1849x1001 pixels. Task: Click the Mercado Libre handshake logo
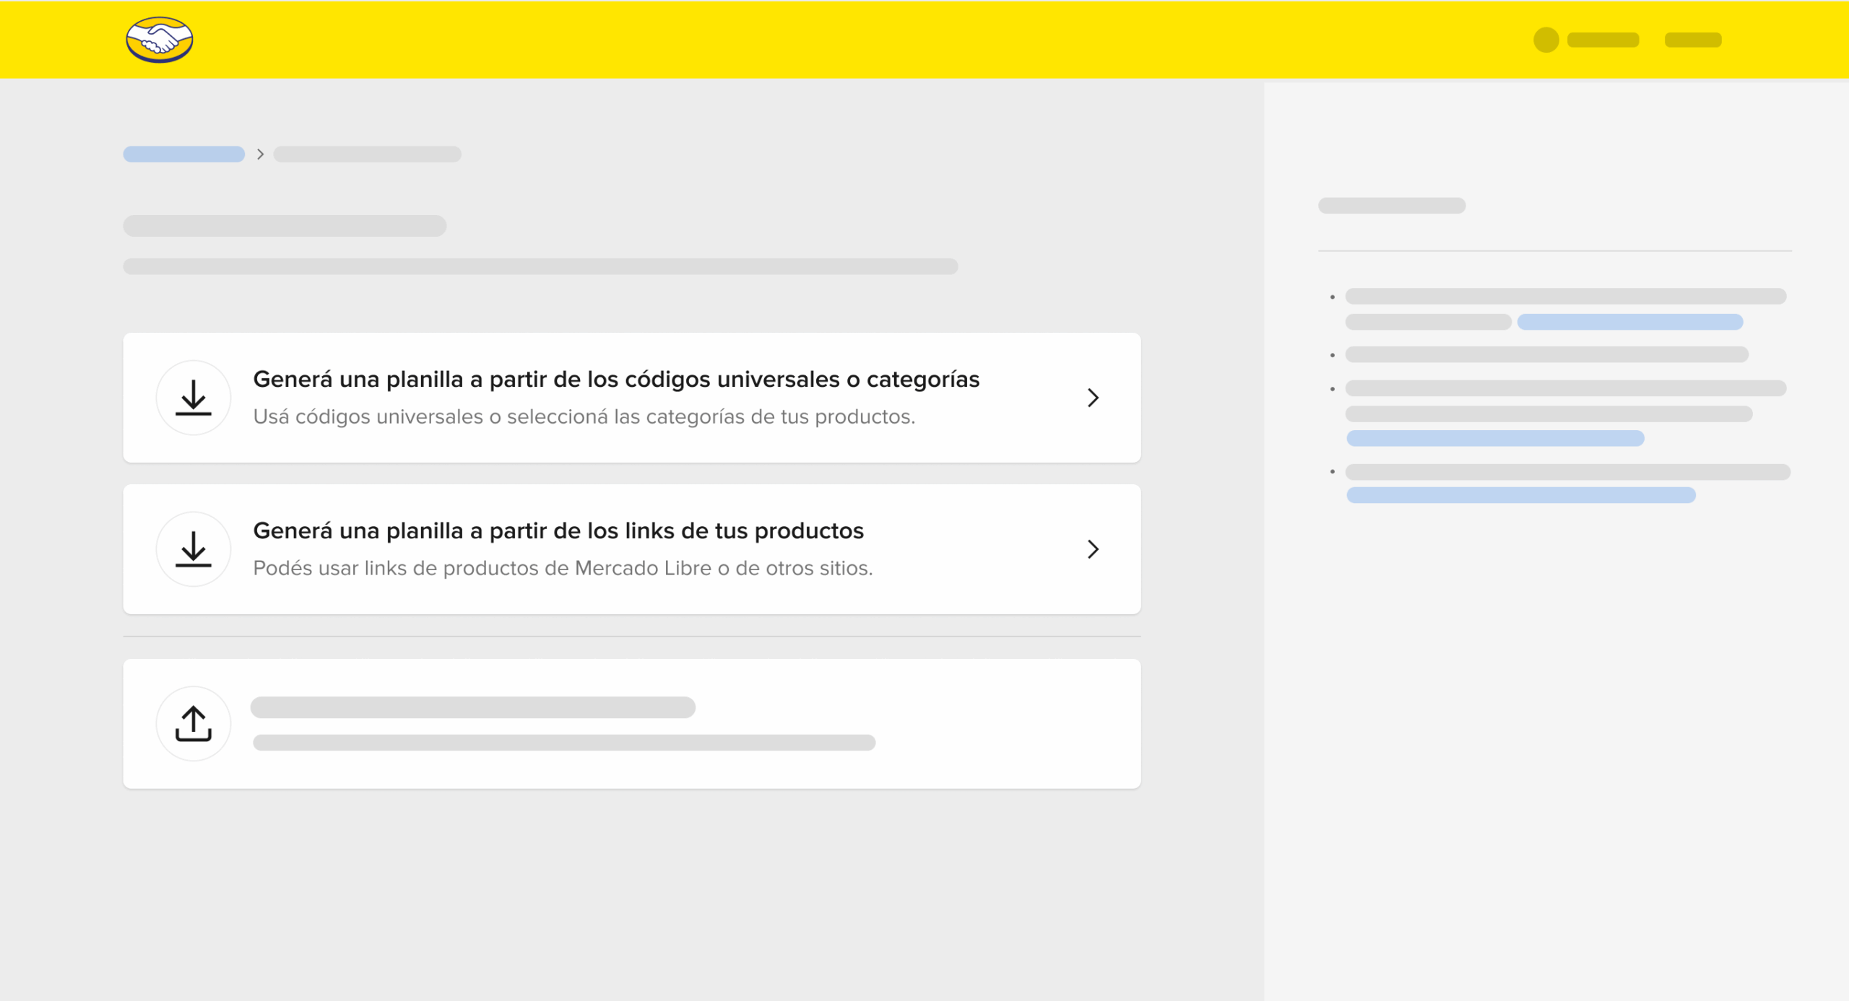(x=159, y=40)
